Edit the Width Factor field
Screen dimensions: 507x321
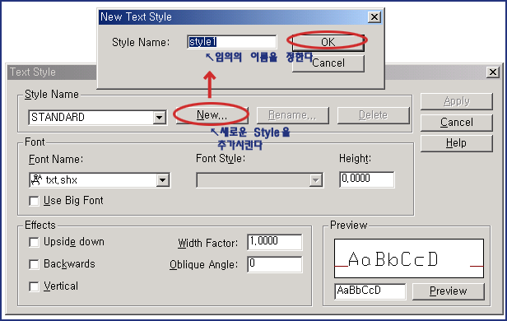point(275,242)
